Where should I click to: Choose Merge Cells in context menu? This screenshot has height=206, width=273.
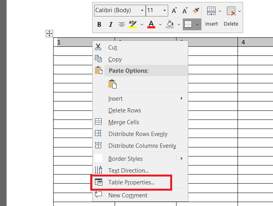[x=123, y=122]
